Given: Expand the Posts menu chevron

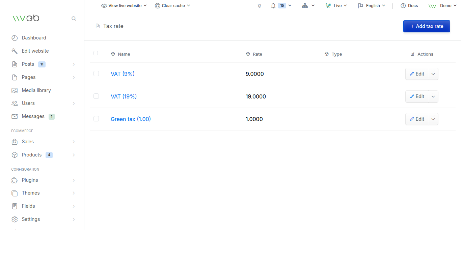Looking at the screenshot, I should pyautogui.click(x=74, y=64).
